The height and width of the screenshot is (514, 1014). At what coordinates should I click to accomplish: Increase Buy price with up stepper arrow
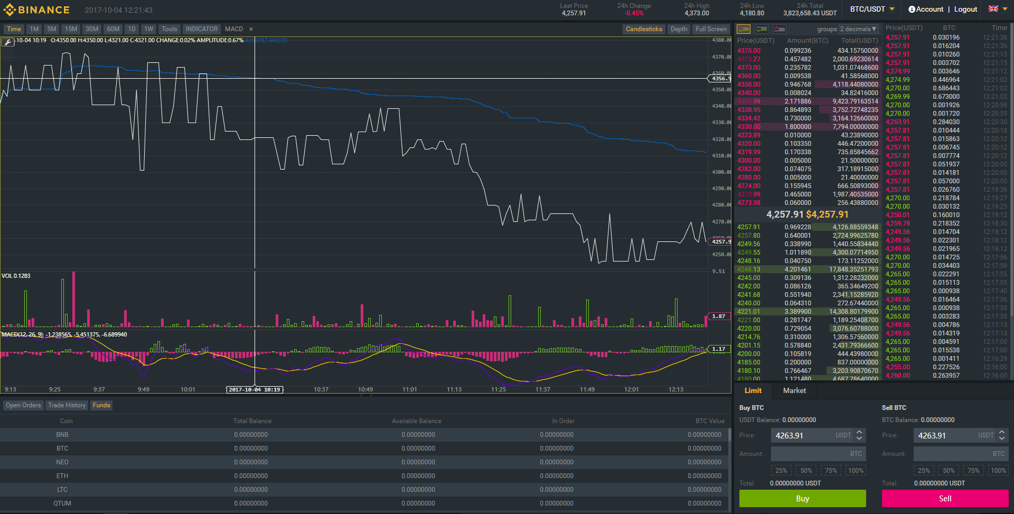(859, 432)
